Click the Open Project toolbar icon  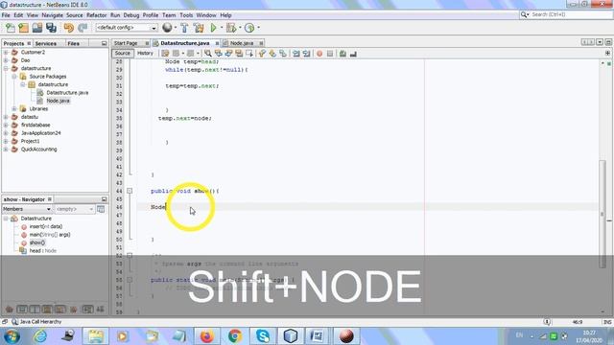click(x=37, y=28)
